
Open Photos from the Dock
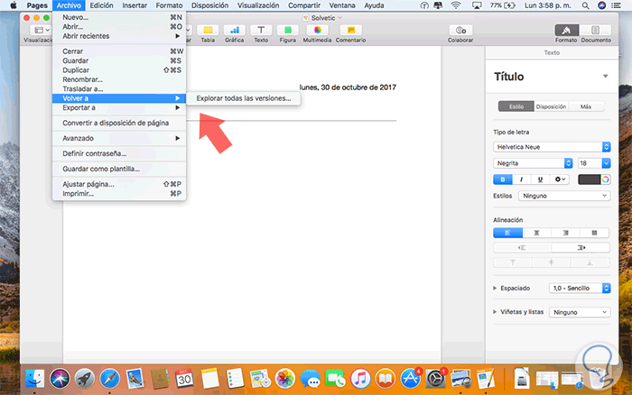coord(285,379)
